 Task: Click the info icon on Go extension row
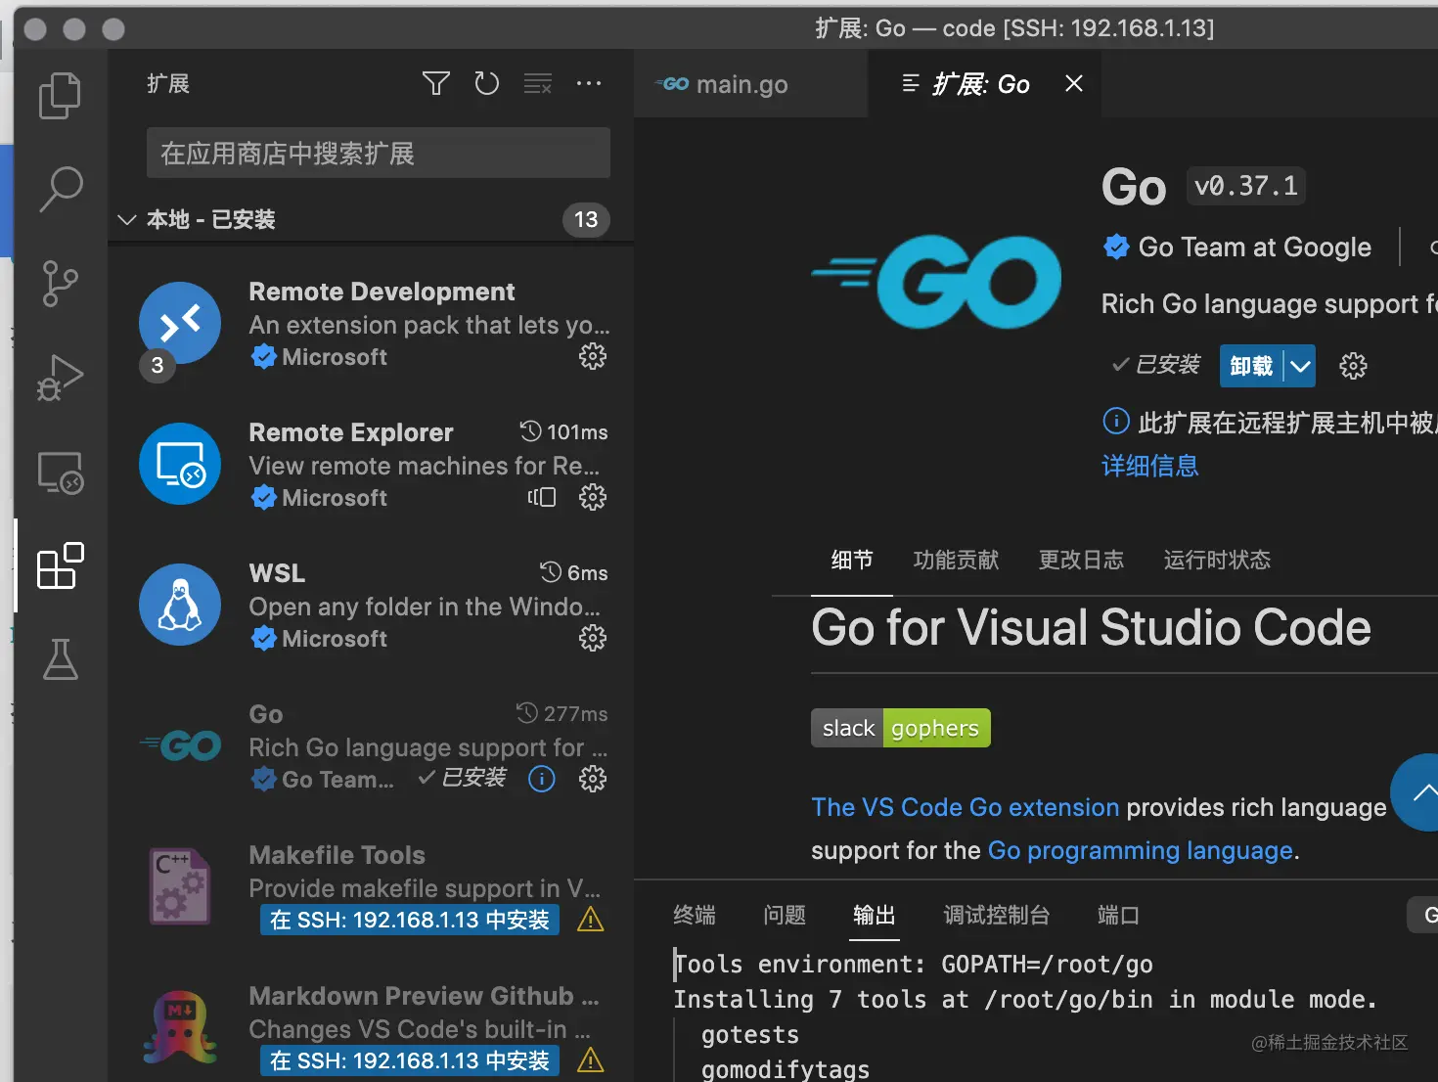click(x=542, y=779)
